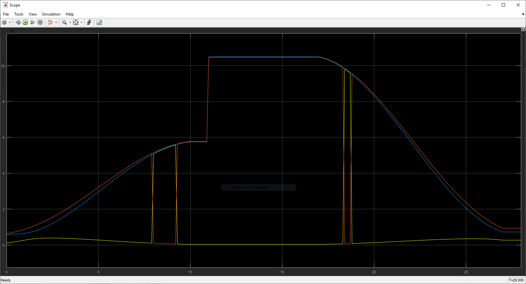Click the Step Back simulation button
Image resolution: width=526 pixels, height=284 pixels.
tap(18, 22)
